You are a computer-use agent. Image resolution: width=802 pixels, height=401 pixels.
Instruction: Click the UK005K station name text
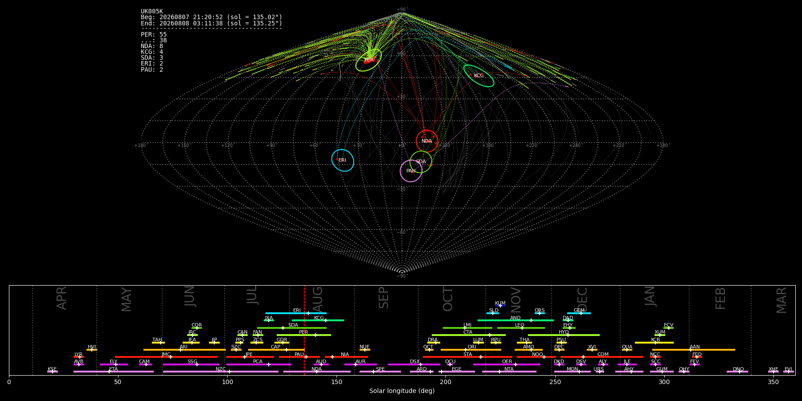[x=152, y=12]
